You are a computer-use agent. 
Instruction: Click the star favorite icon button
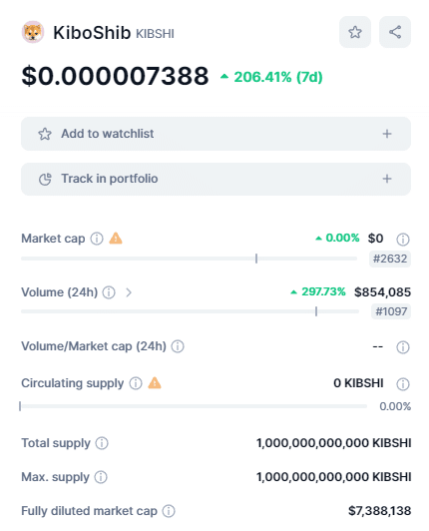click(x=355, y=32)
